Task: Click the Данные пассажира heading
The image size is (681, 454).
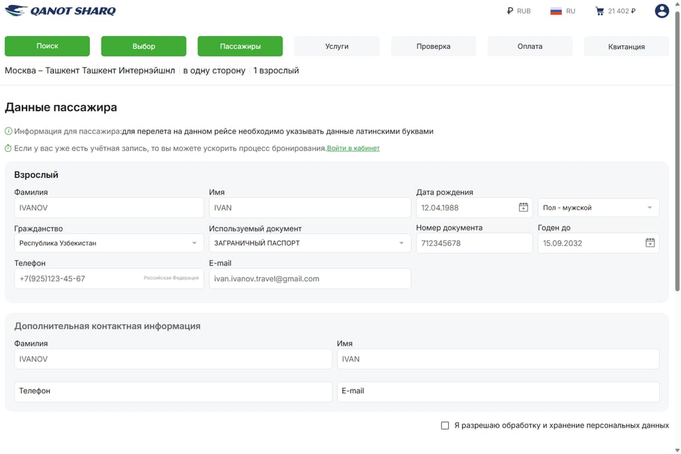Action: 61,108
